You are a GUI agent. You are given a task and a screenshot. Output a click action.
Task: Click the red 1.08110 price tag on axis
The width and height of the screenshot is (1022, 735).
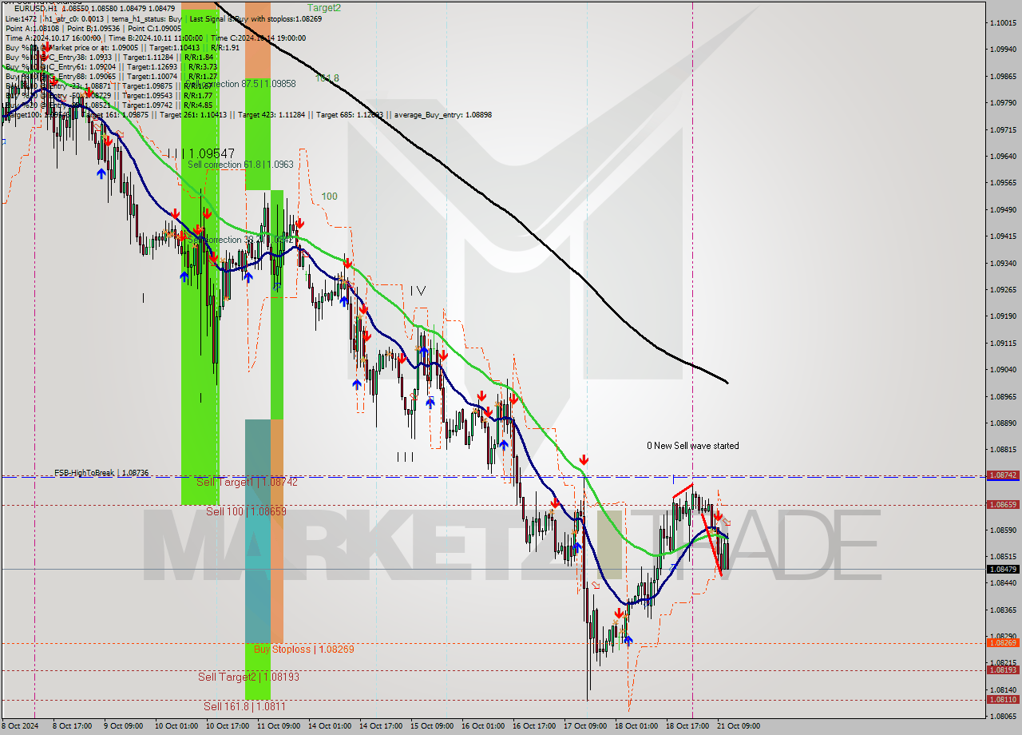tap(1003, 699)
